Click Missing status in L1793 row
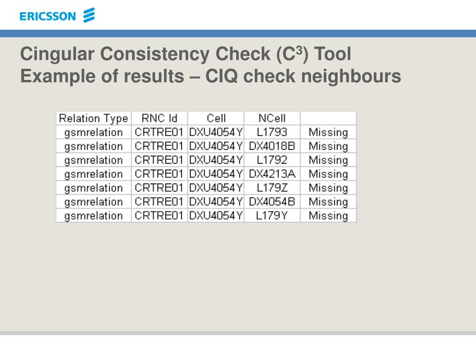The width and height of the screenshot is (476, 357). pyautogui.click(x=329, y=132)
